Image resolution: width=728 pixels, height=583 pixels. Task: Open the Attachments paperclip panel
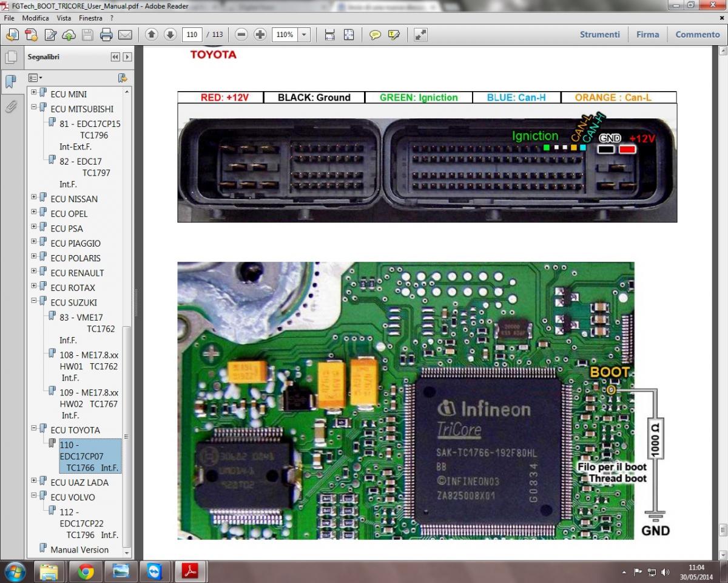click(x=10, y=107)
